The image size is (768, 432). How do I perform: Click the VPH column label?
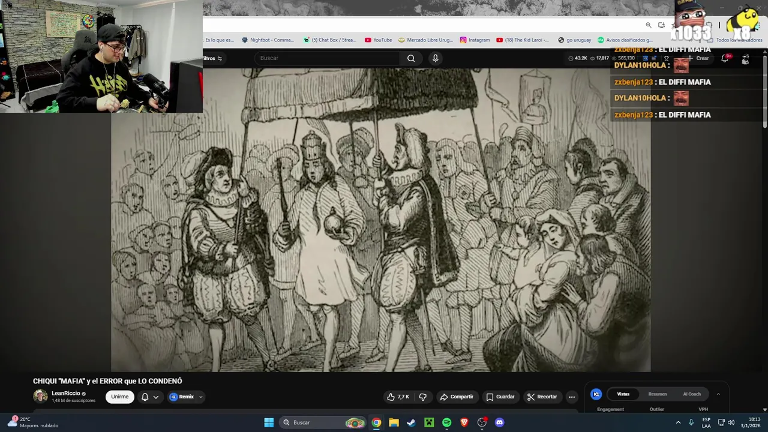tap(703, 409)
